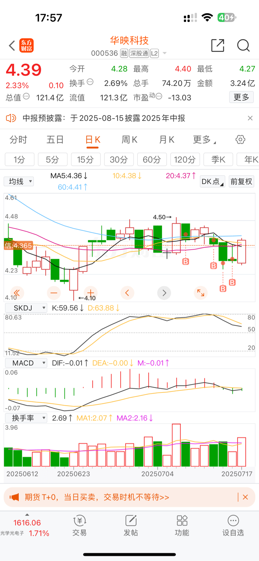Open chart settings gear icon
Image resolution: width=259 pixels, height=561 pixels.
(x=240, y=139)
